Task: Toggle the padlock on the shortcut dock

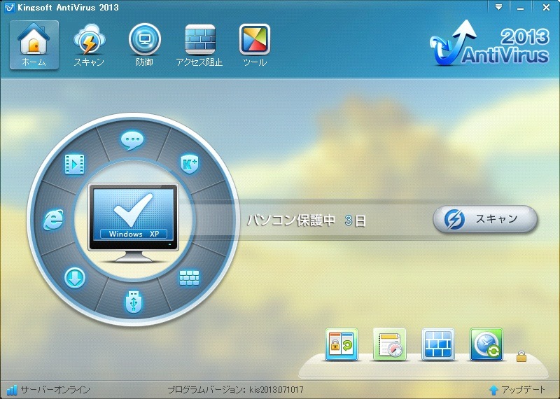Action: tap(521, 356)
